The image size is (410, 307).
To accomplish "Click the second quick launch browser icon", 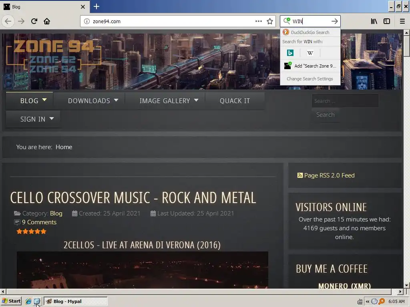I will click(37, 301).
